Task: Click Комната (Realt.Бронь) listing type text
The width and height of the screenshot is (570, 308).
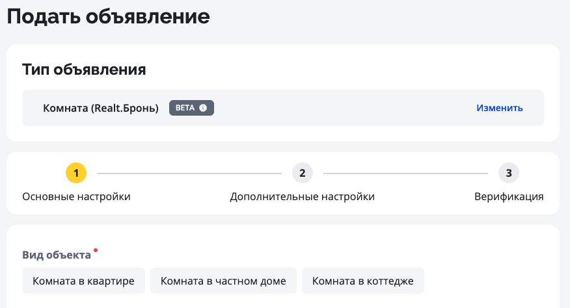Action: (x=101, y=108)
